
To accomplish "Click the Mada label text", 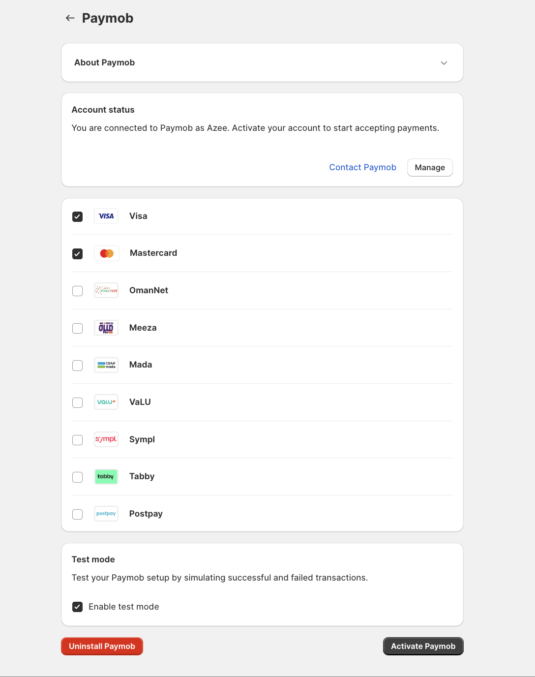I will click(x=141, y=365).
